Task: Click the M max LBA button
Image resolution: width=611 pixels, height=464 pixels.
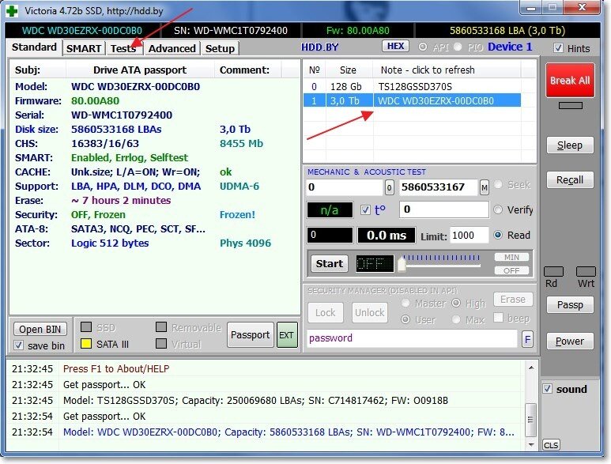Action: 484,188
